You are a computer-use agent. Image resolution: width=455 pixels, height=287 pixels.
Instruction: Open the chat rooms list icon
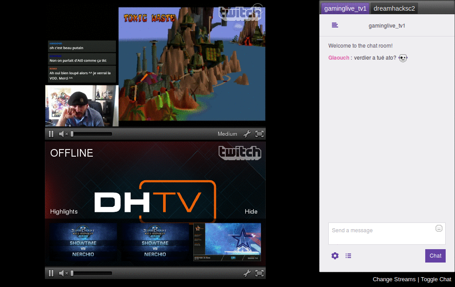point(335,25)
